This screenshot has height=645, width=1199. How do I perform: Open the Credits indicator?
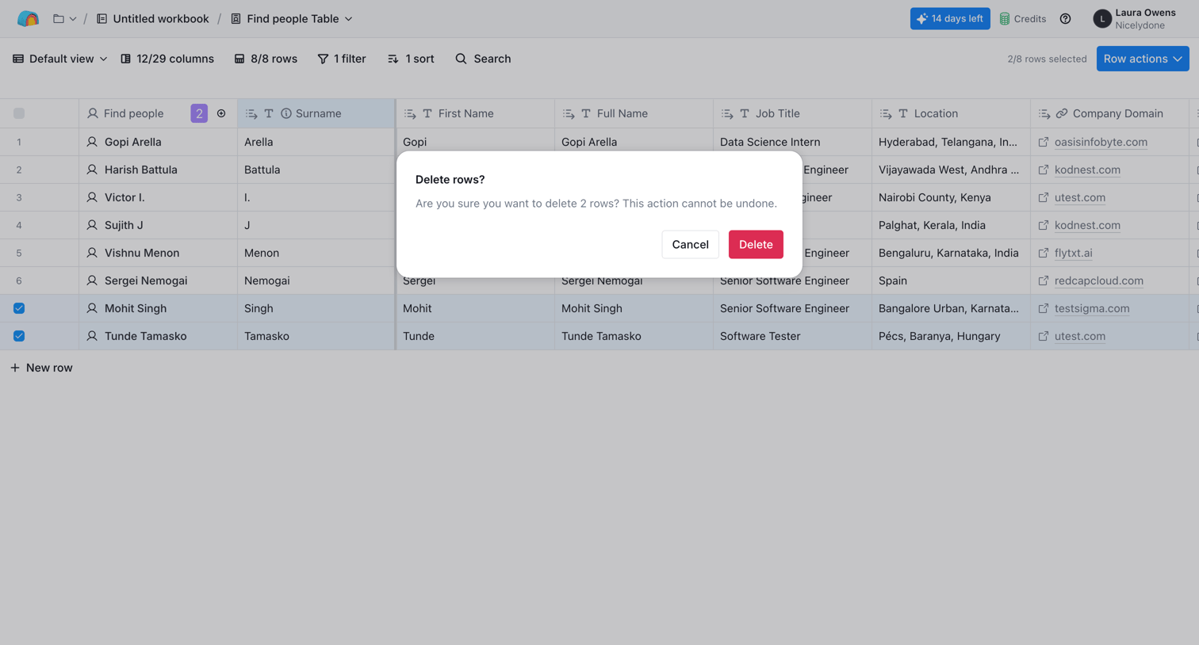click(x=1023, y=18)
